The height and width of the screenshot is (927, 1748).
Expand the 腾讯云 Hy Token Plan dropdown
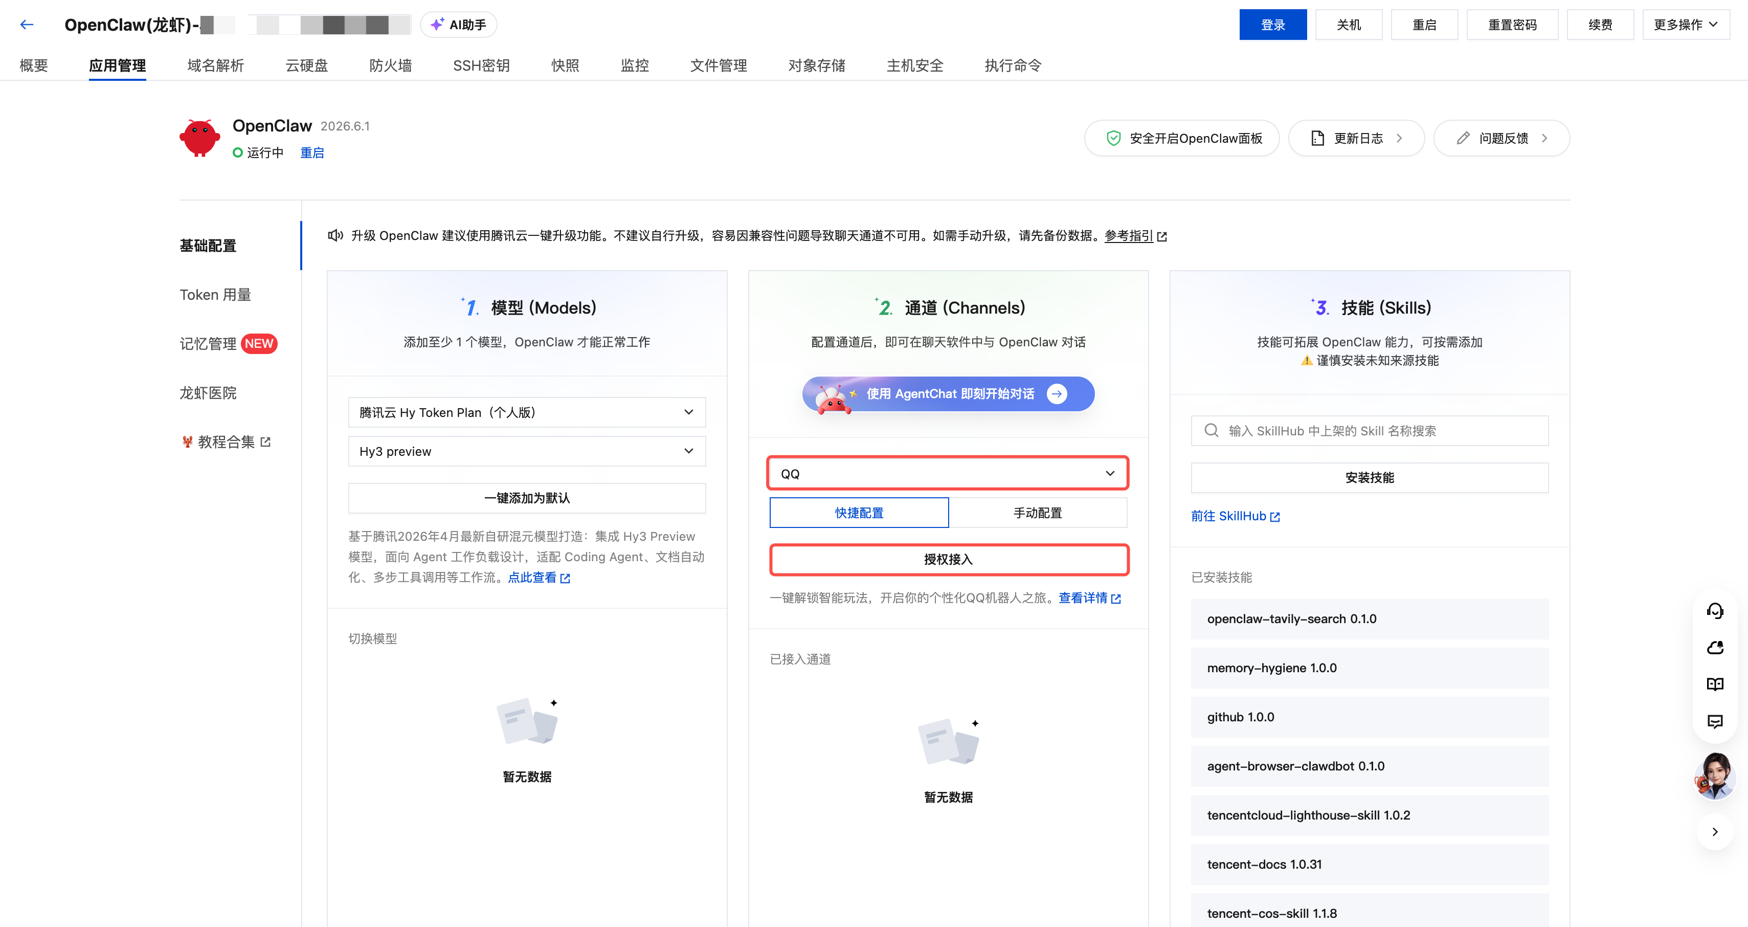[x=527, y=412]
